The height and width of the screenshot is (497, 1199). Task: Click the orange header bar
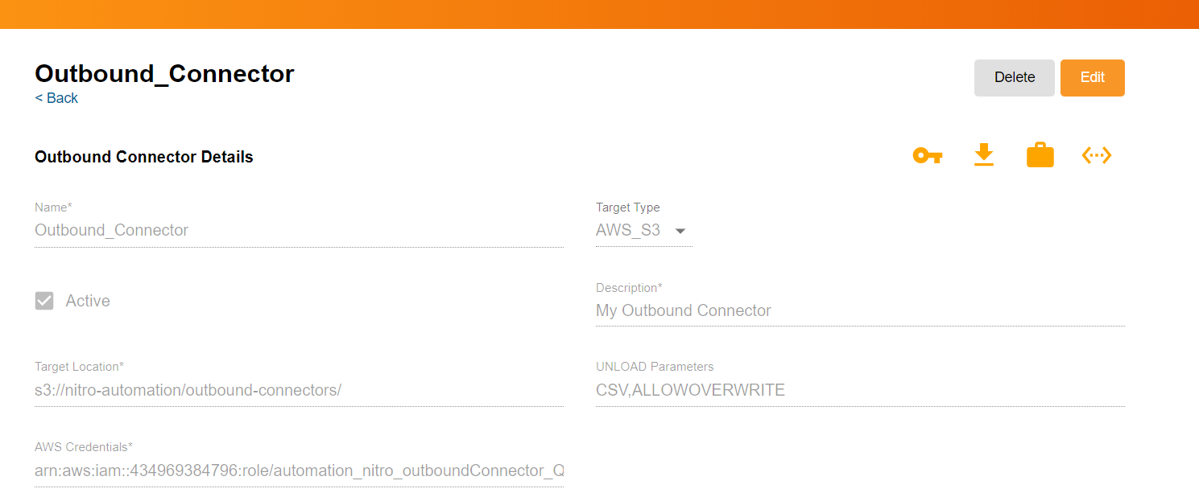pos(599,14)
